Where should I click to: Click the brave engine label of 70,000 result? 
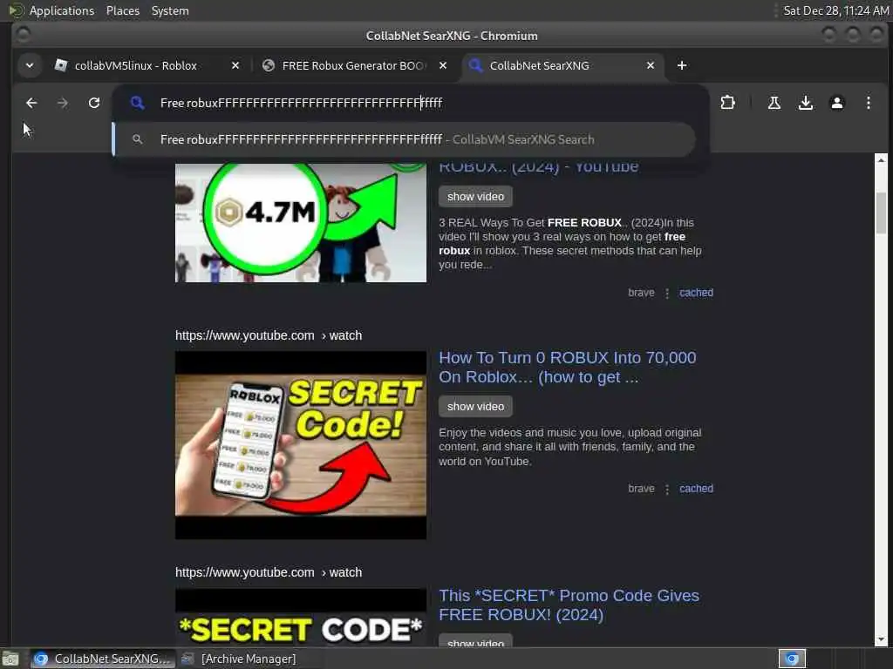pyautogui.click(x=641, y=489)
